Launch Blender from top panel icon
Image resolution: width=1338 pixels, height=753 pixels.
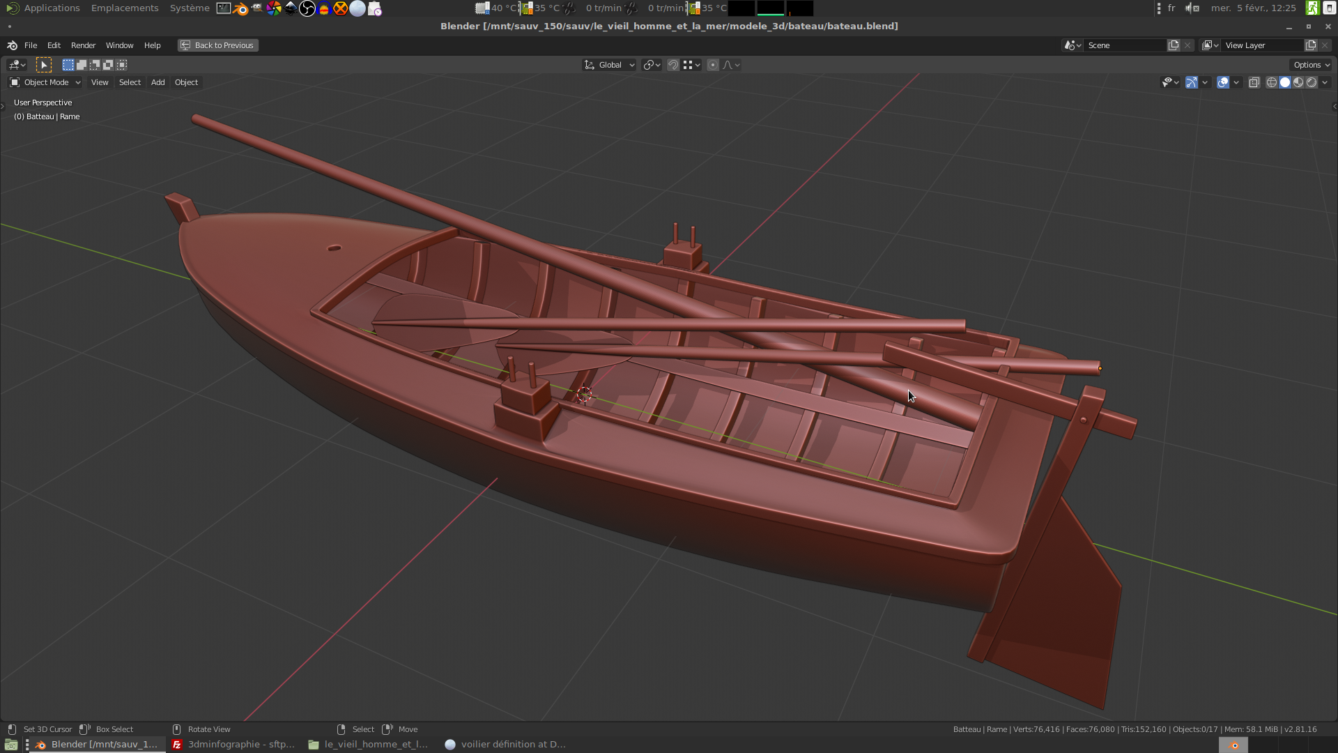tap(240, 8)
